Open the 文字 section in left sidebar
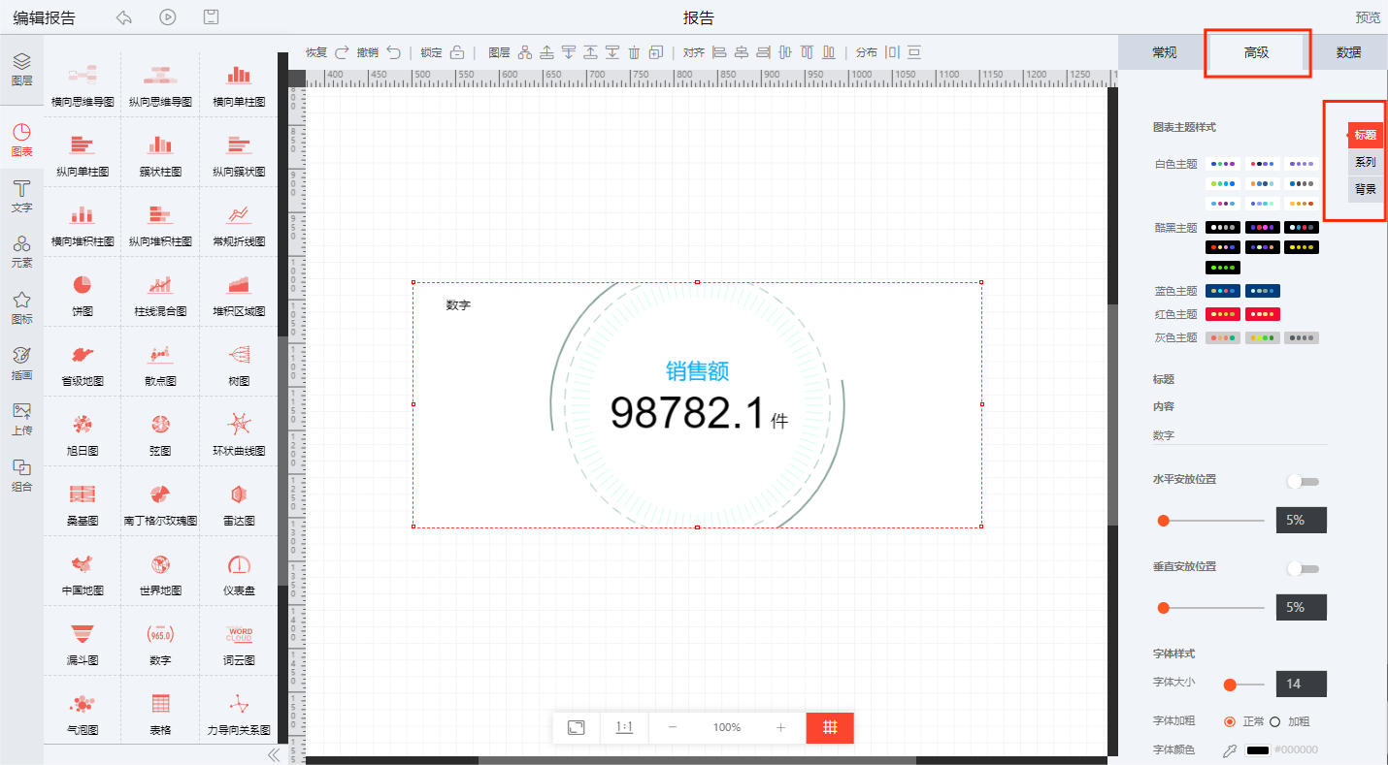This screenshot has height=765, width=1388. [21, 195]
